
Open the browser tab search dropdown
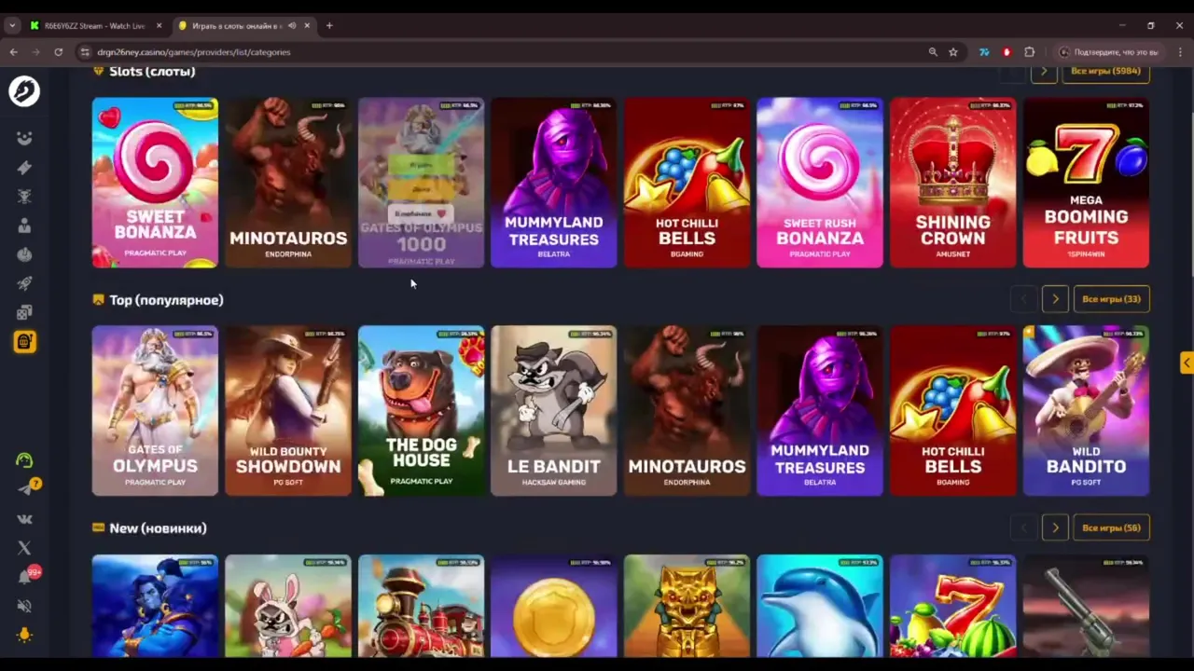12,26
